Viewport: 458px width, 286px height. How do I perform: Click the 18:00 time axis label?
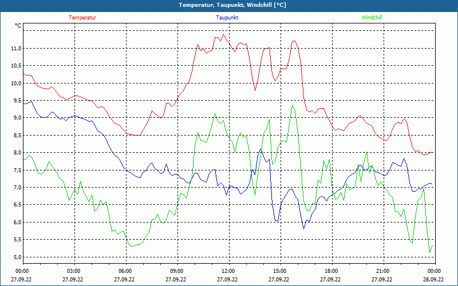pos(331,271)
